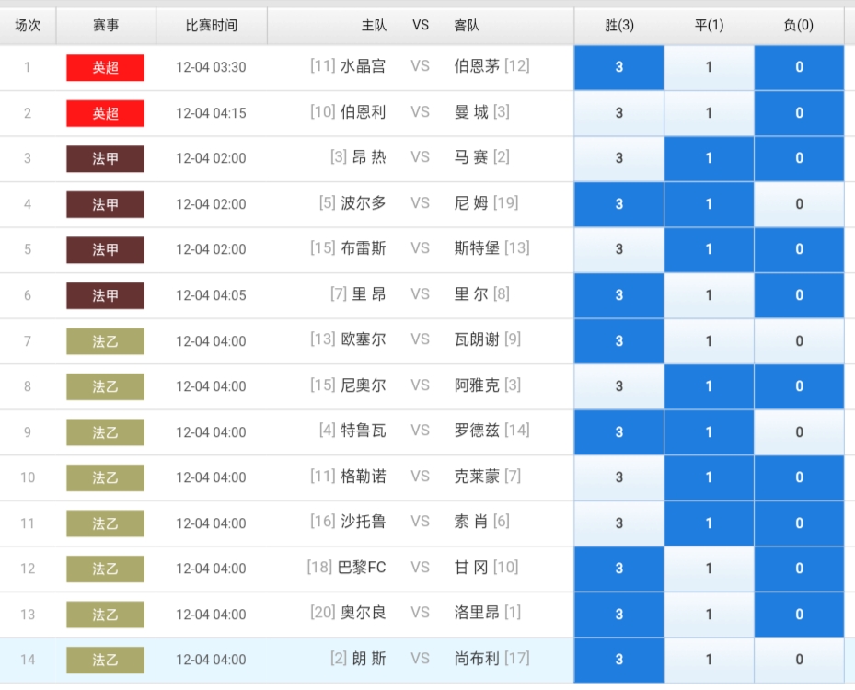Toggle win (3) for match 3 昂热
Image resolution: width=855 pixels, height=690 pixels.
pyautogui.click(x=618, y=158)
